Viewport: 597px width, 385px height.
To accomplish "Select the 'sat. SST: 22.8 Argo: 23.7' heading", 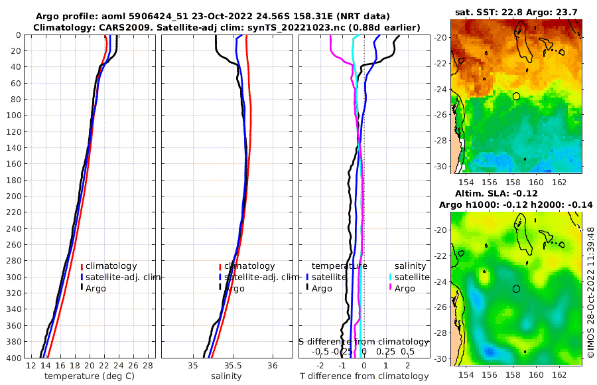I will click(516, 12).
